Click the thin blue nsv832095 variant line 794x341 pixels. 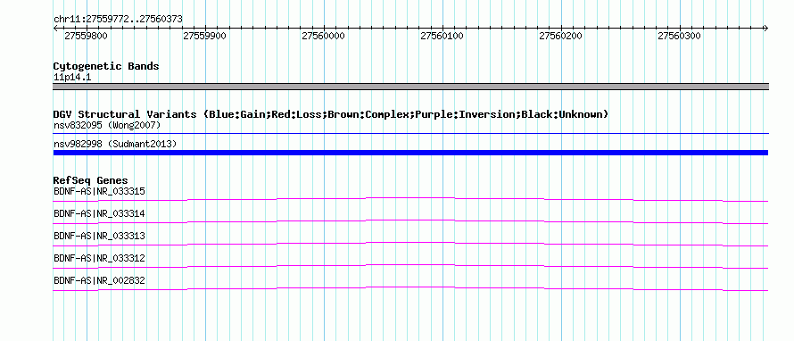410,134
